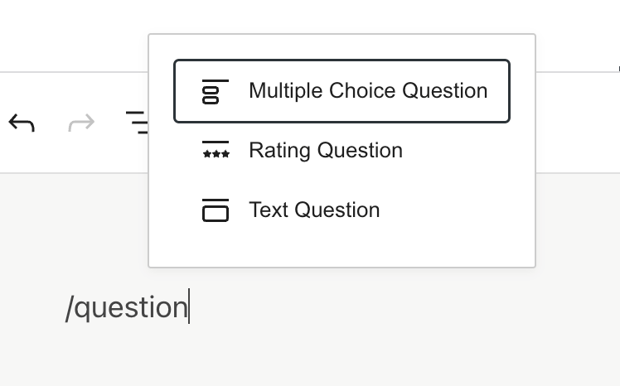Choose the Rating Question menu entry
The width and height of the screenshot is (620, 386).
[x=325, y=151]
